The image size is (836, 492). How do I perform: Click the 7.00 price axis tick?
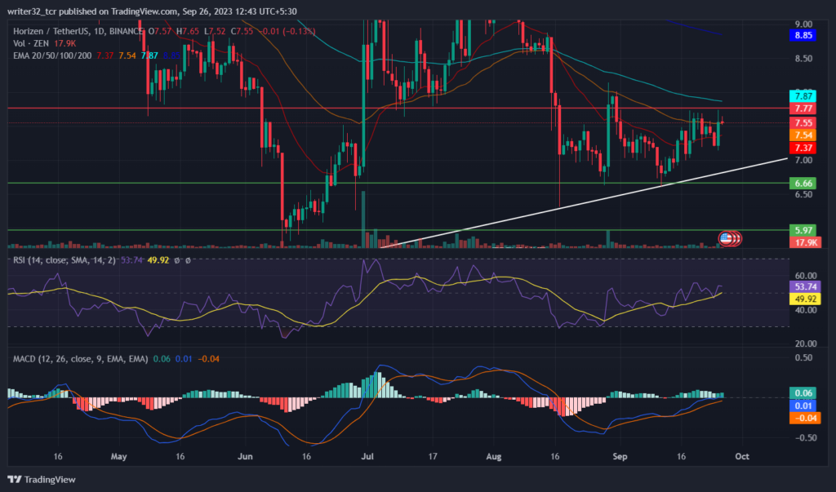coord(803,161)
